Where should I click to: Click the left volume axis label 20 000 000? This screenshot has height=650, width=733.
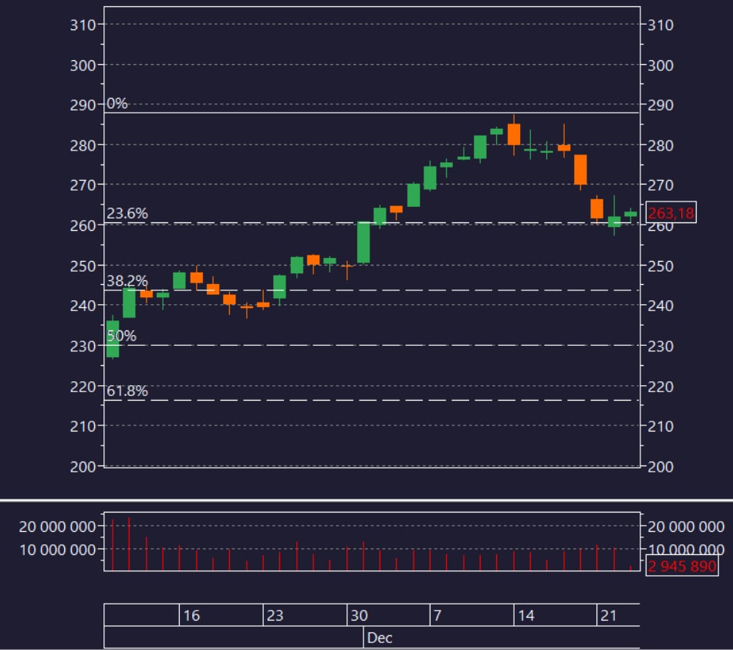point(58,526)
